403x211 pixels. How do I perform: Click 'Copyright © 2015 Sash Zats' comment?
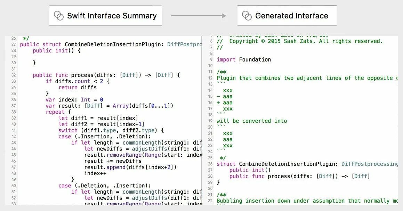pyautogui.click(x=273, y=41)
